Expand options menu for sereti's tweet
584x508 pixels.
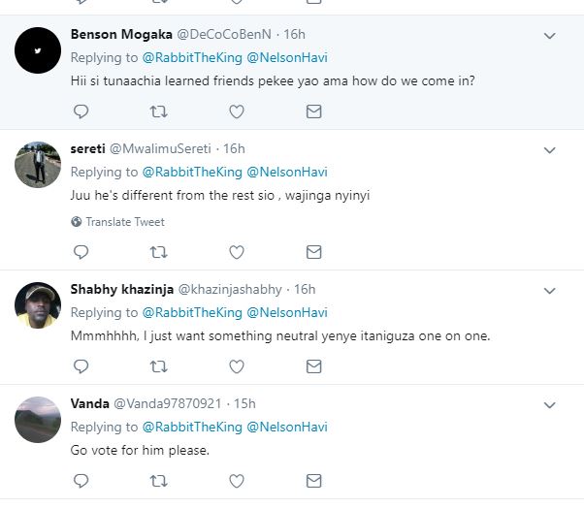tap(550, 150)
